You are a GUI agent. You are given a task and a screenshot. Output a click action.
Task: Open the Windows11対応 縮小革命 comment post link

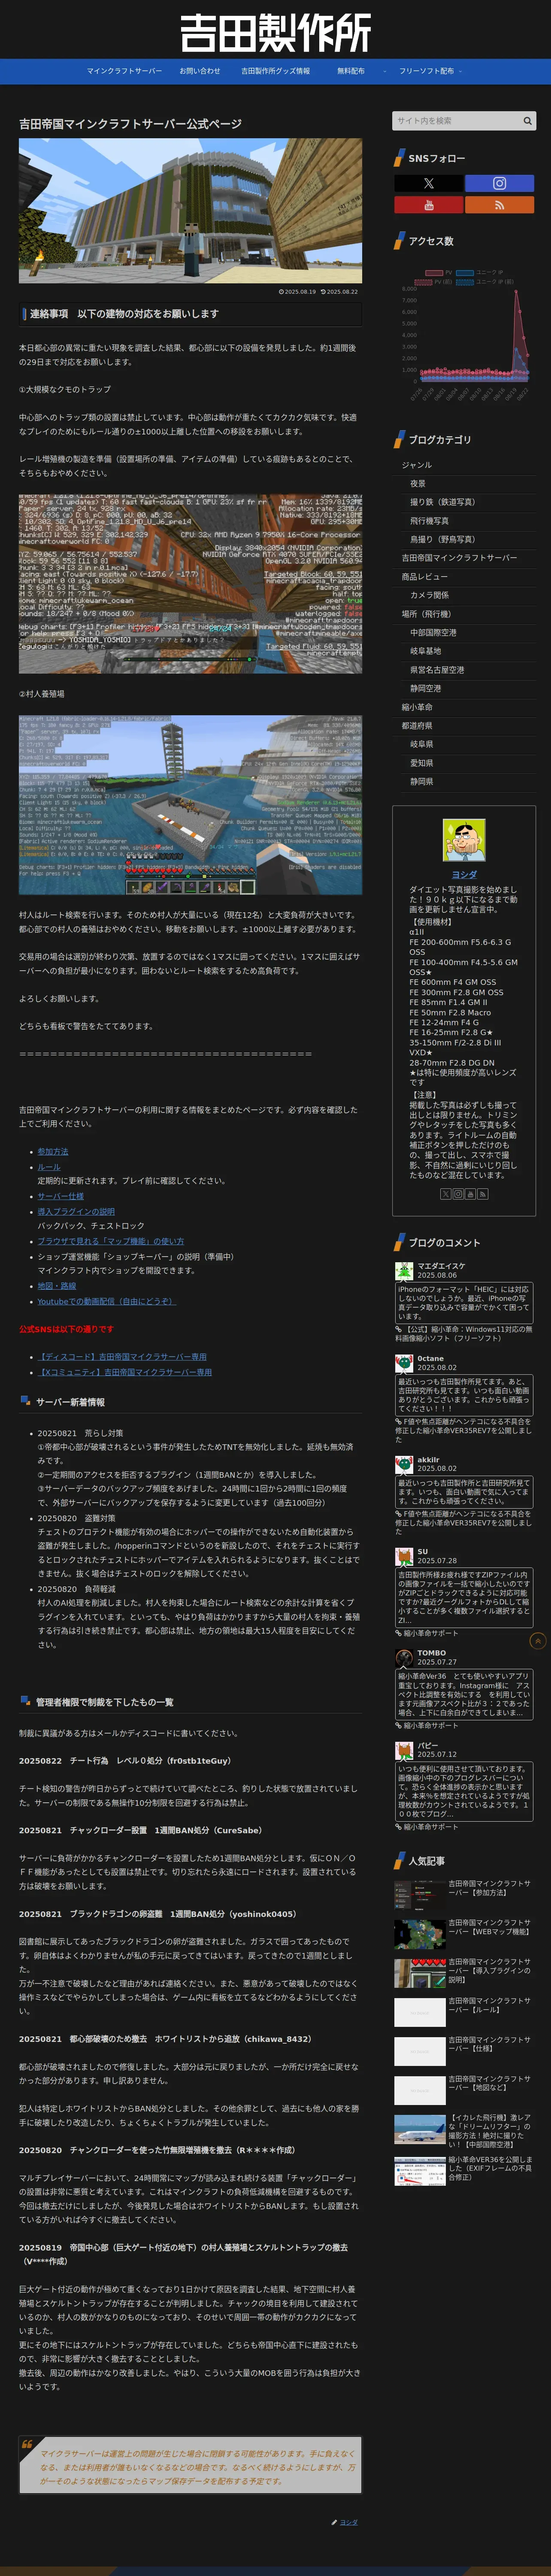[x=464, y=1334]
